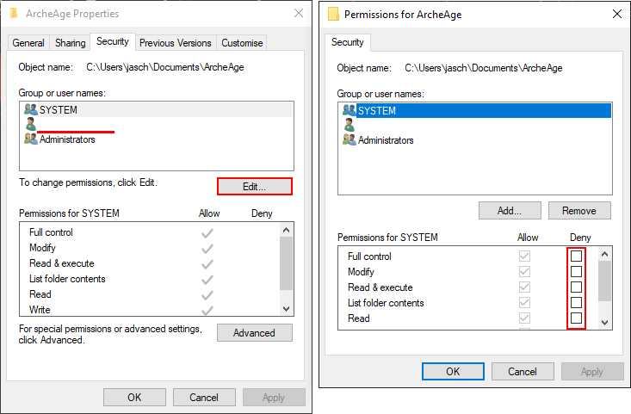
Task: Cancel the Permissions dialog
Action: (x=523, y=371)
